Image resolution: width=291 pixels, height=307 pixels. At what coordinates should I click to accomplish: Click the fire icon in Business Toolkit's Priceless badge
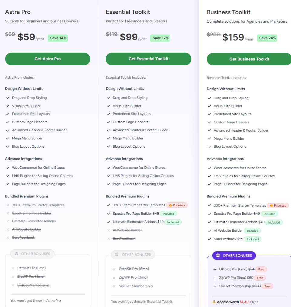tap(271, 205)
